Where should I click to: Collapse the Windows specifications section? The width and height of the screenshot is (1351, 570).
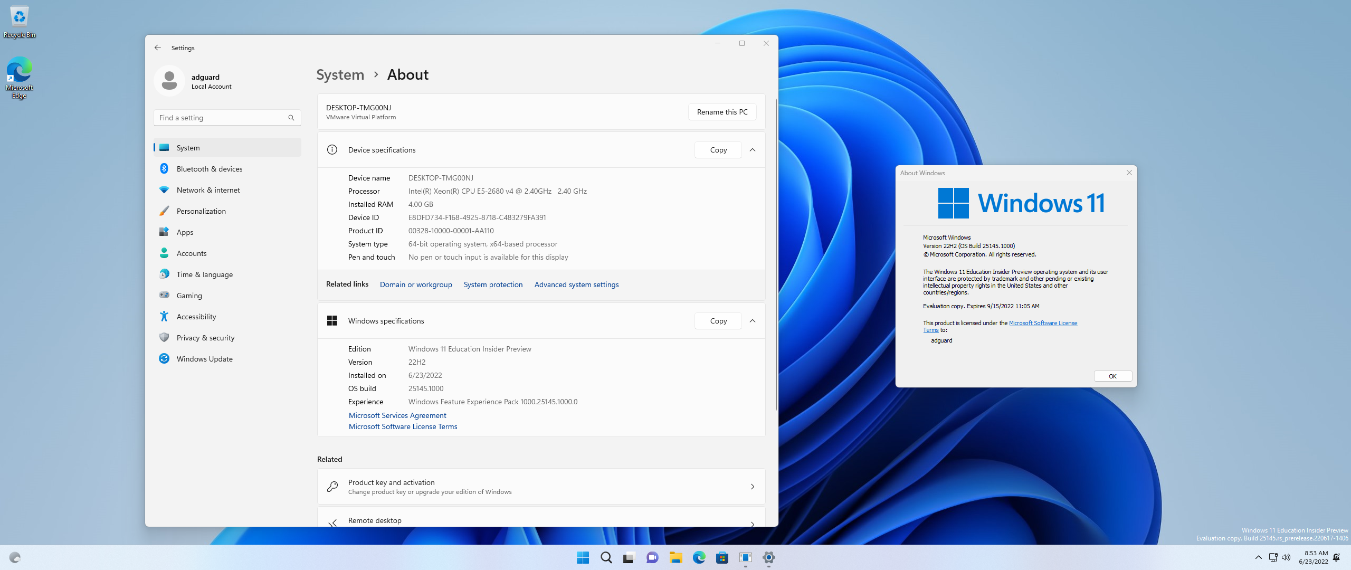[753, 321]
